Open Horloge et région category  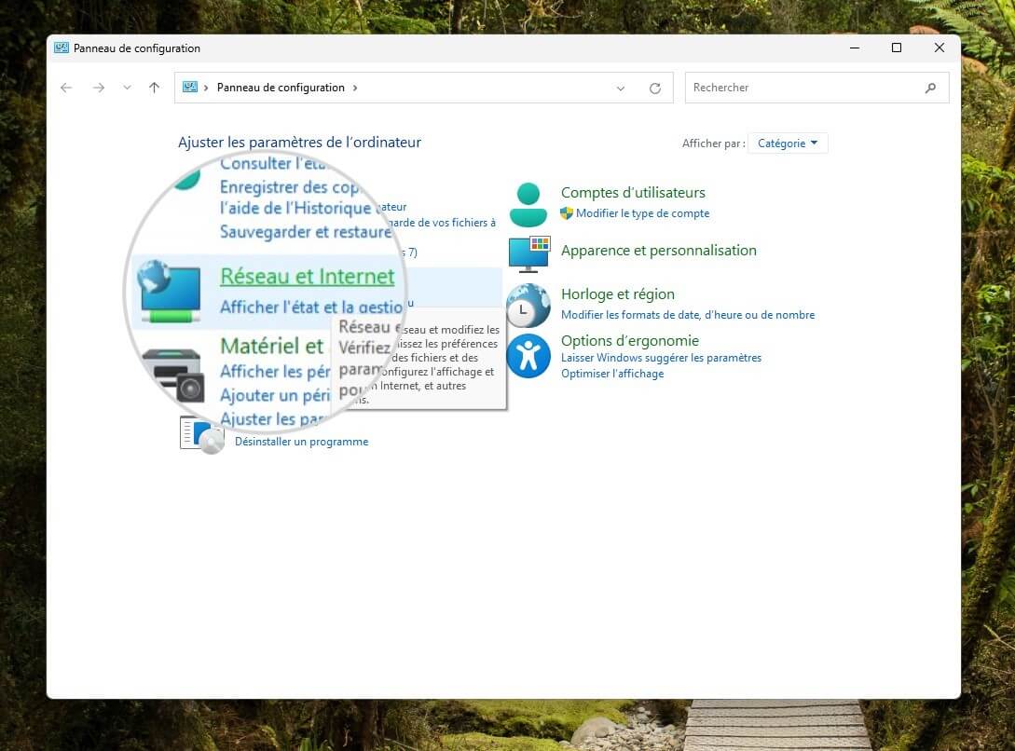click(x=618, y=294)
